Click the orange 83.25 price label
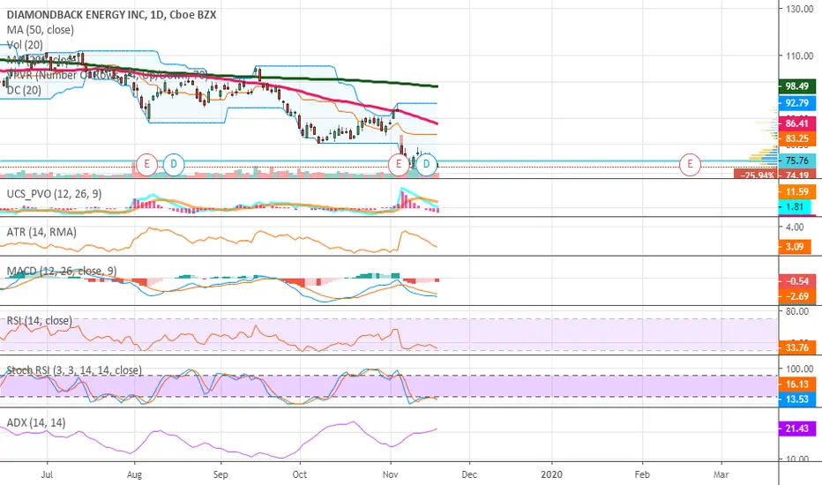This screenshot has width=822, height=485. click(x=796, y=138)
